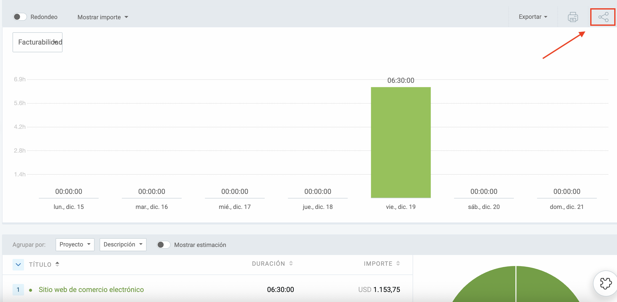Collapse all rows with blue chevron
The height and width of the screenshot is (302, 617).
point(18,264)
